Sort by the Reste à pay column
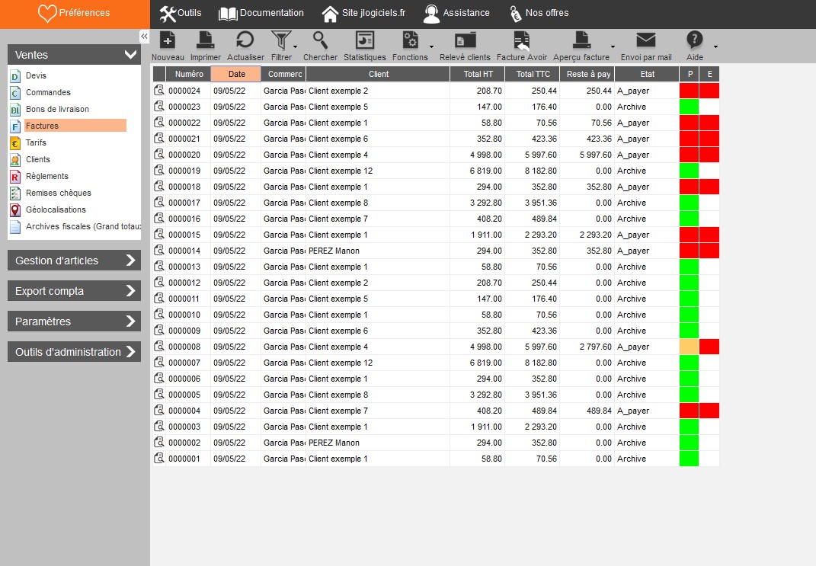 click(587, 74)
